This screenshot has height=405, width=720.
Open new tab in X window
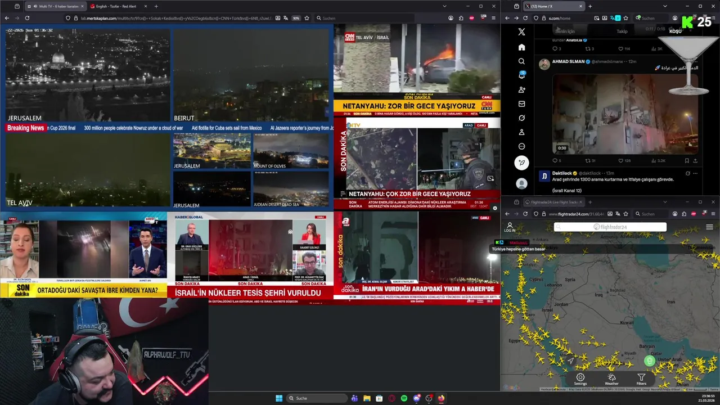pyautogui.click(x=590, y=6)
